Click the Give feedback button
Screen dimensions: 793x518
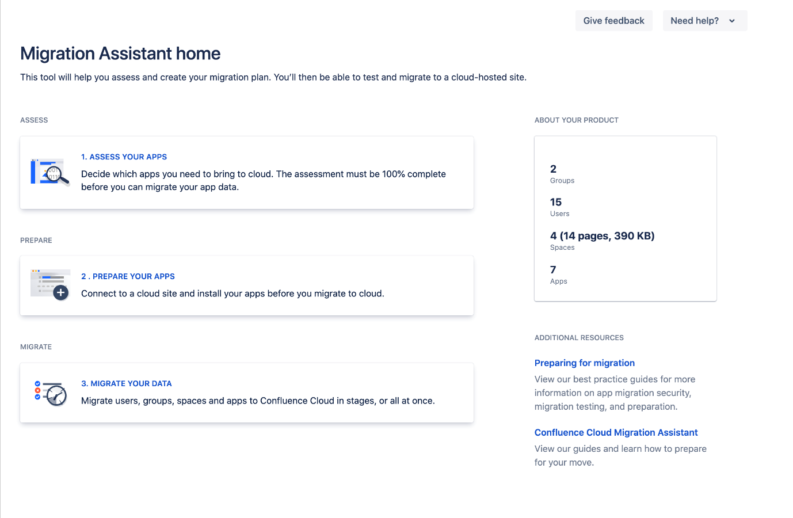click(x=613, y=21)
